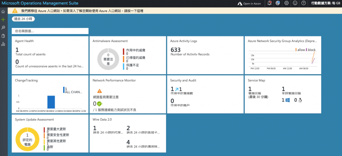Image resolution: width=342 pixels, height=156 pixels.
Task: Click the 4 count in Wire Data tile
Action: (x=128, y=142)
